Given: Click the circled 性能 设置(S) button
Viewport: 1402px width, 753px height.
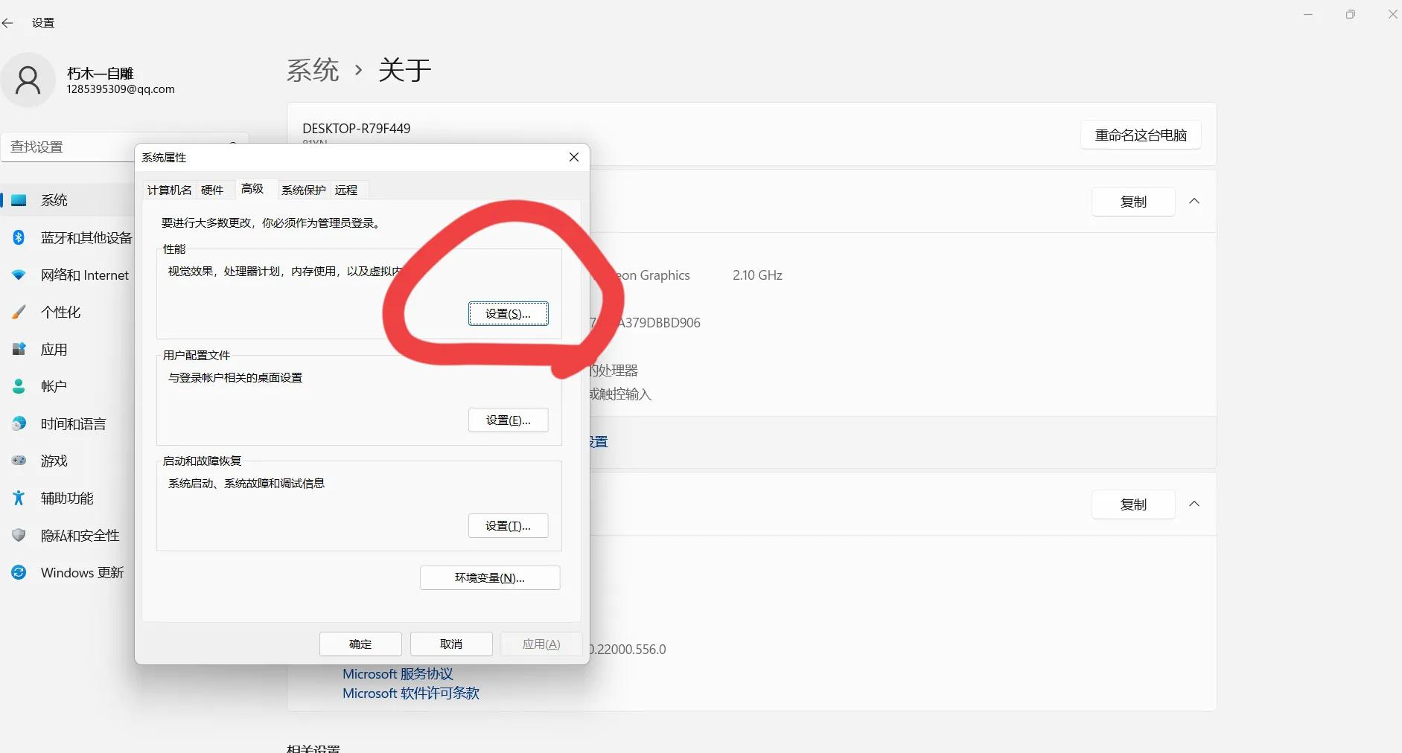Looking at the screenshot, I should (508, 313).
